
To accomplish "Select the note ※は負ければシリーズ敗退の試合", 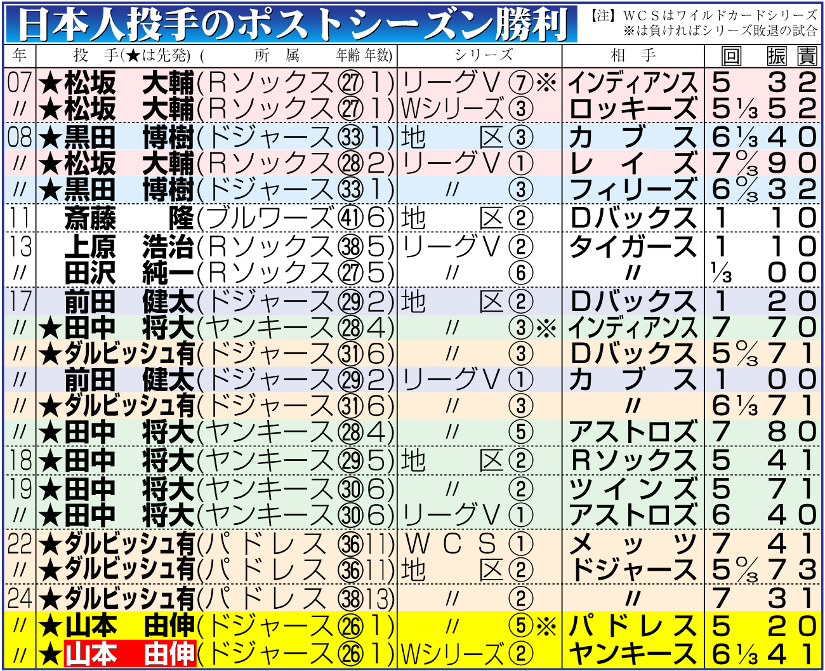I will click(x=720, y=30).
